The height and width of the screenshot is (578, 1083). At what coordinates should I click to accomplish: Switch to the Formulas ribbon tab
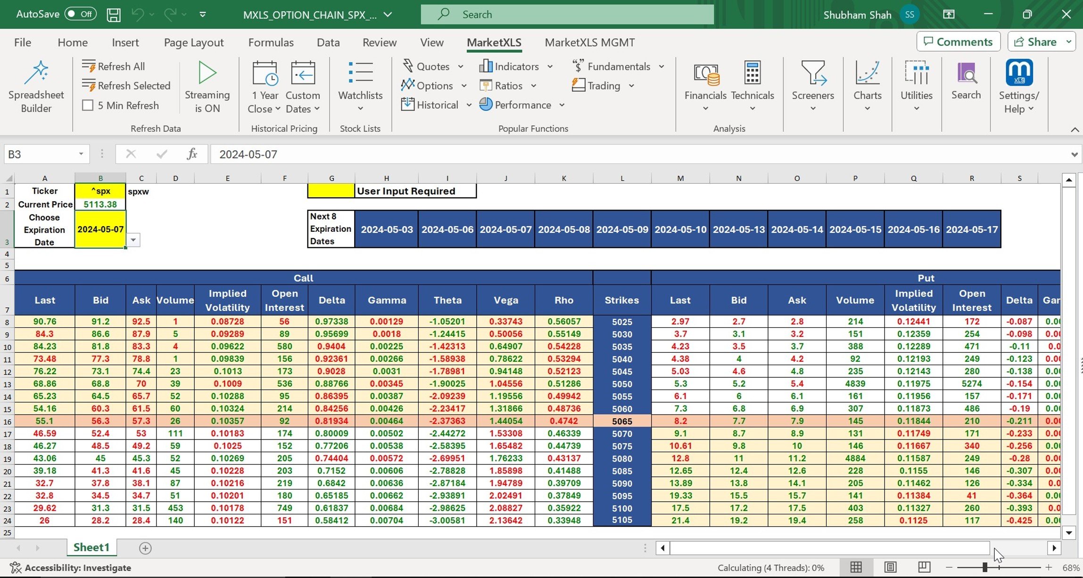(x=271, y=42)
